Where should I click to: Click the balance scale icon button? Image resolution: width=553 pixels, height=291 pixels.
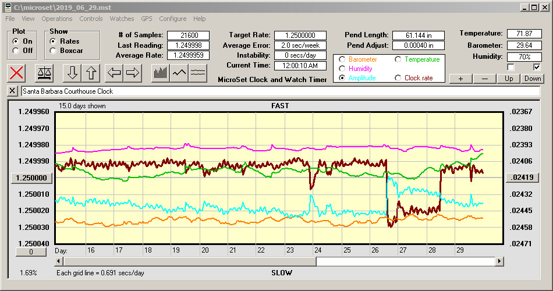44,73
